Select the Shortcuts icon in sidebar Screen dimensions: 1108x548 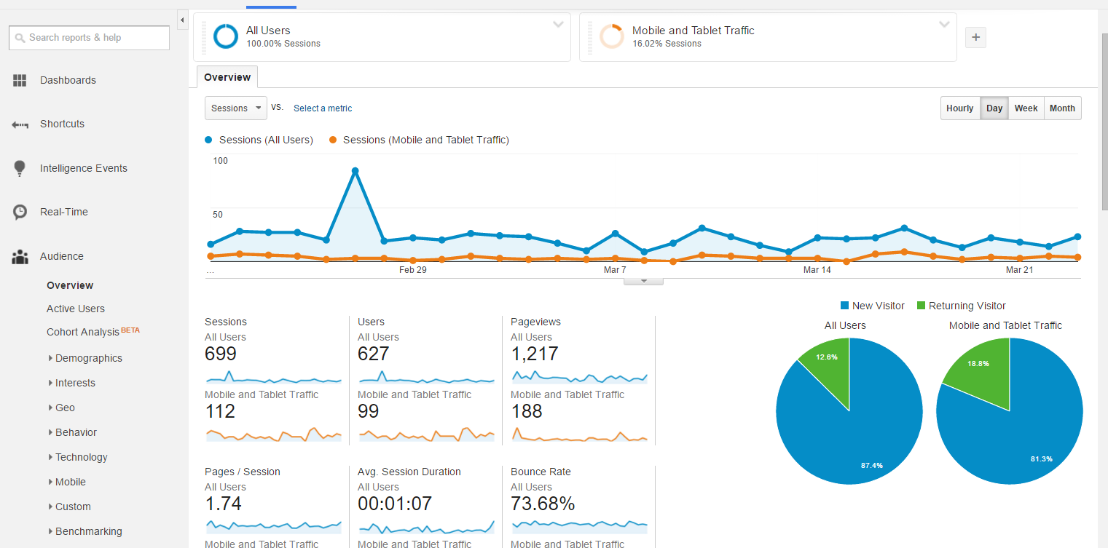(20, 124)
